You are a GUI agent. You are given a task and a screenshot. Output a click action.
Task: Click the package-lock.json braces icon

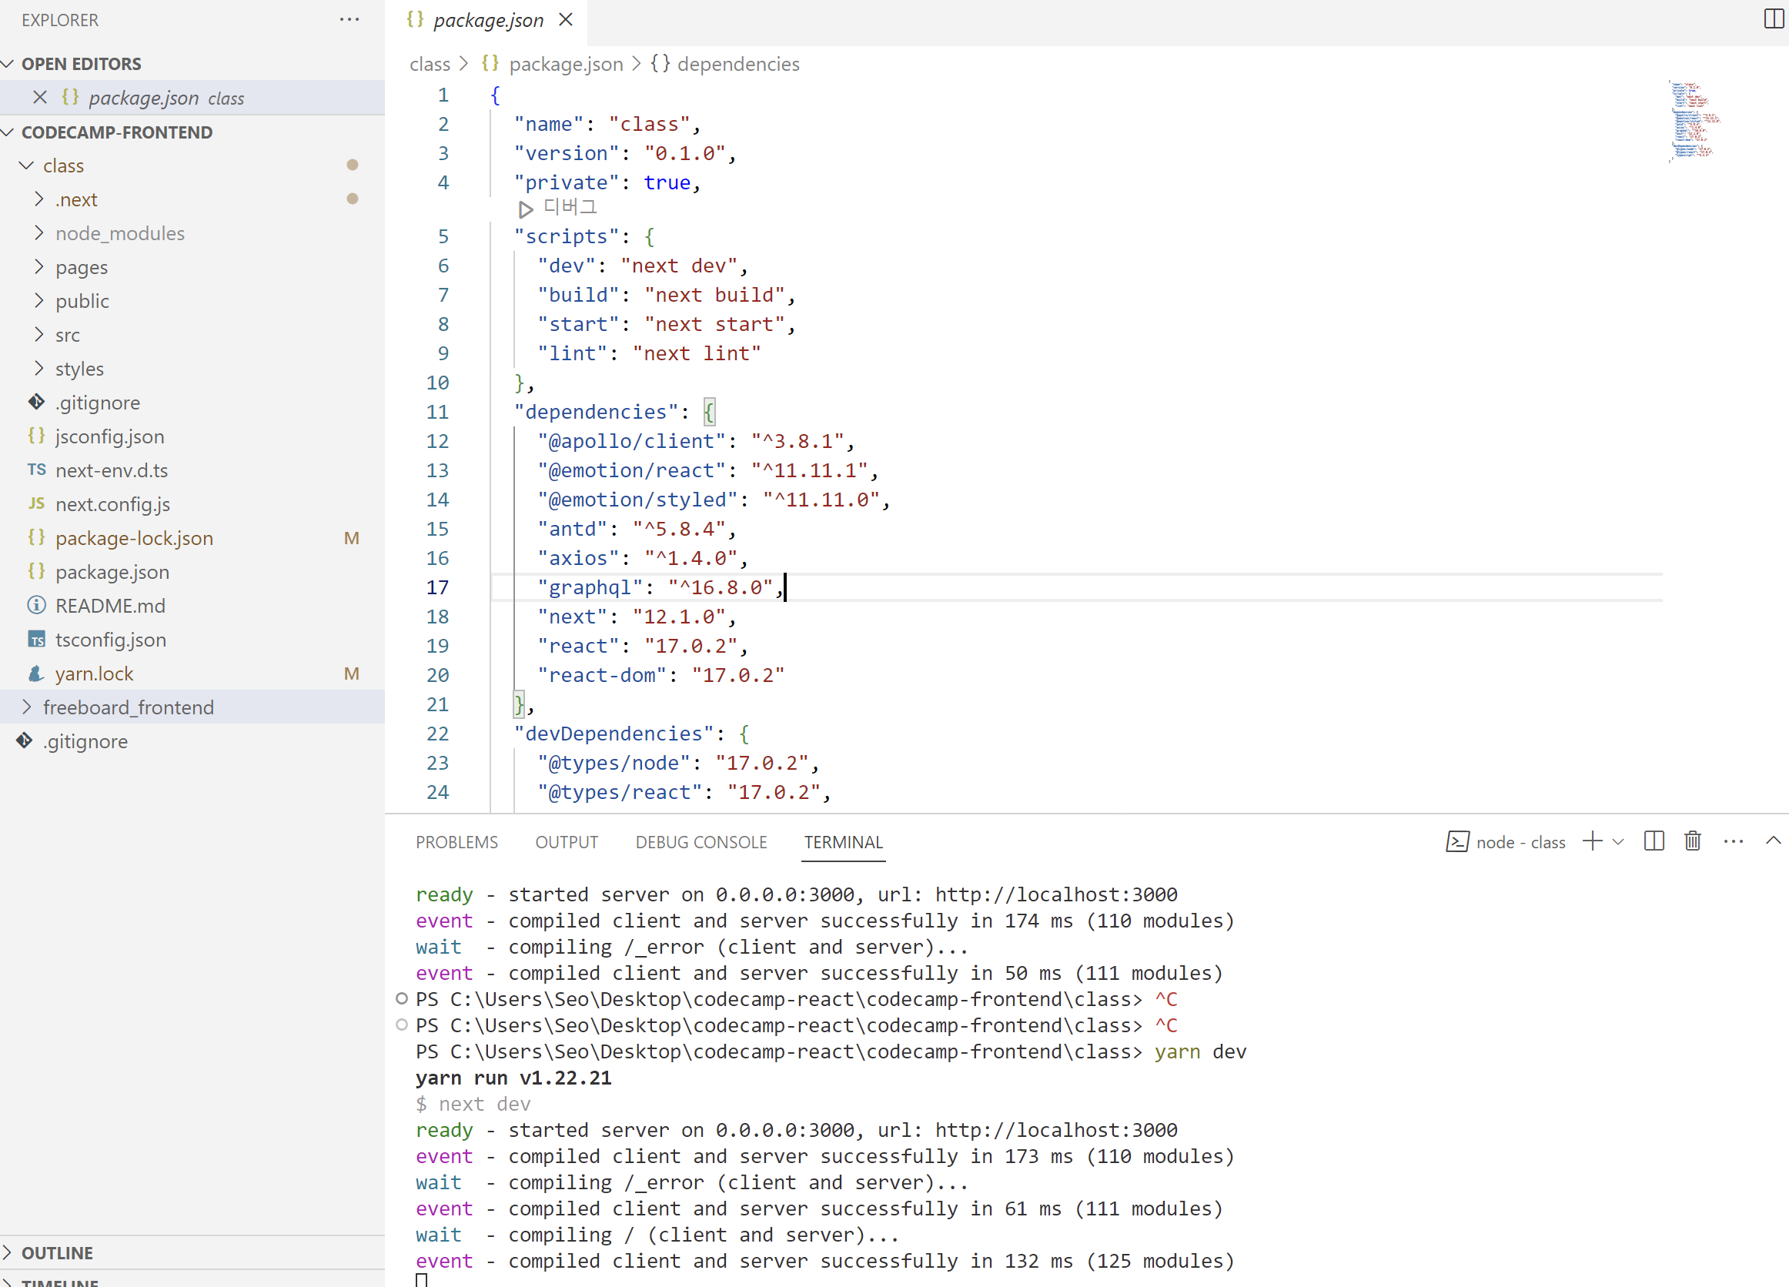click(x=36, y=538)
